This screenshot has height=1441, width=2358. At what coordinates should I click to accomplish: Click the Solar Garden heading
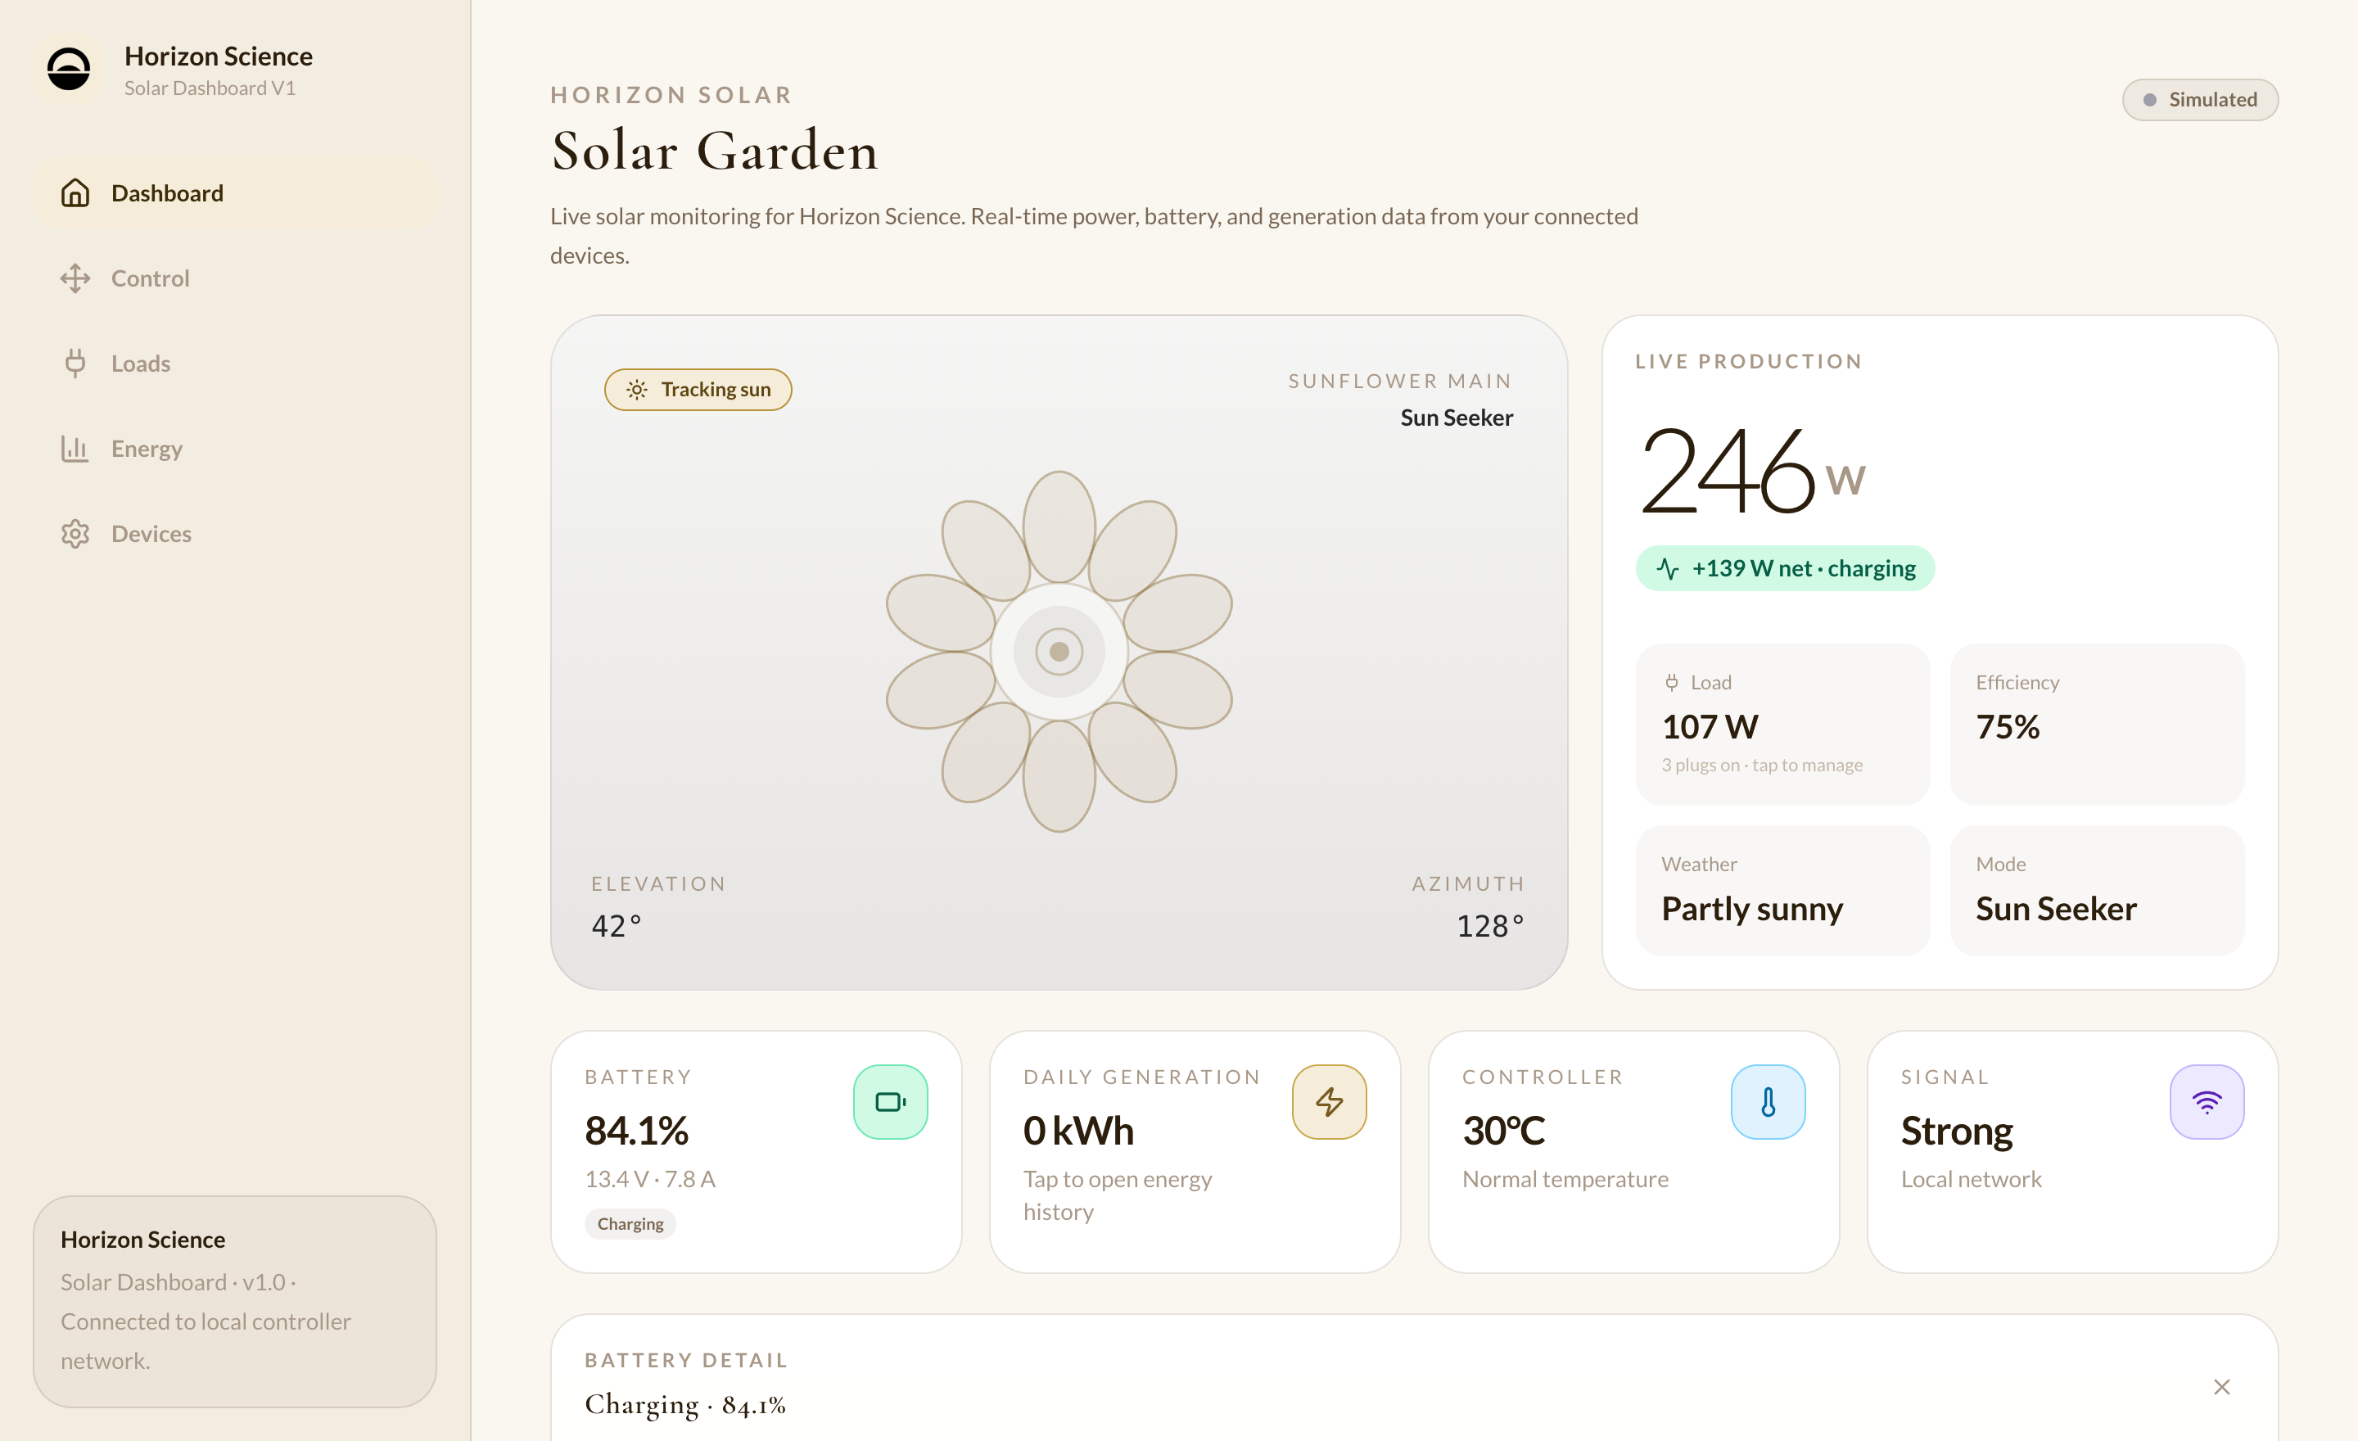(714, 151)
